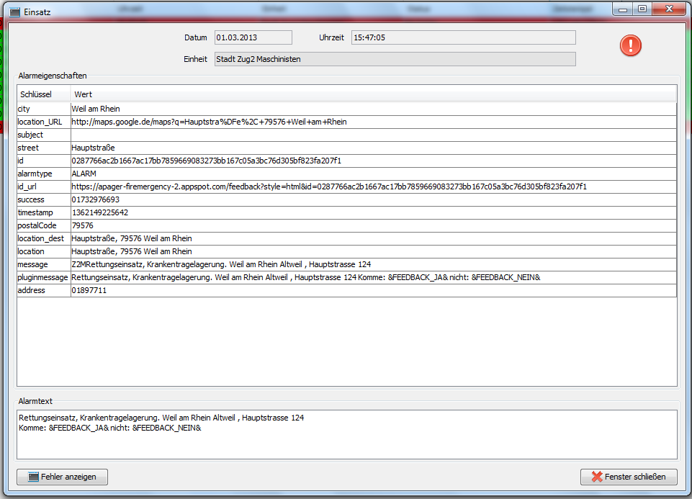Click the city row value Weil am Rhein
The image size is (692, 499).
tap(96, 109)
